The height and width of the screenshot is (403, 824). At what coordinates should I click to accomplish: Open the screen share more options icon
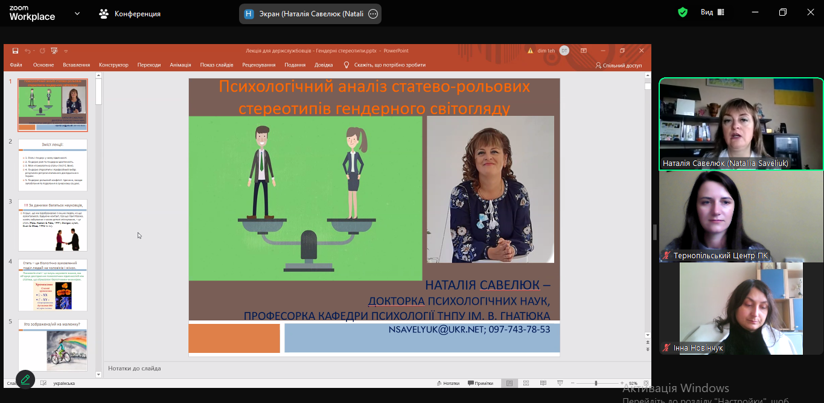(x=373, y=14)
